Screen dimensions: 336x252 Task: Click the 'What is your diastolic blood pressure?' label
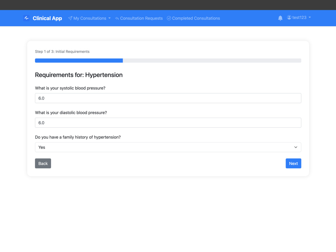[71, 113]
